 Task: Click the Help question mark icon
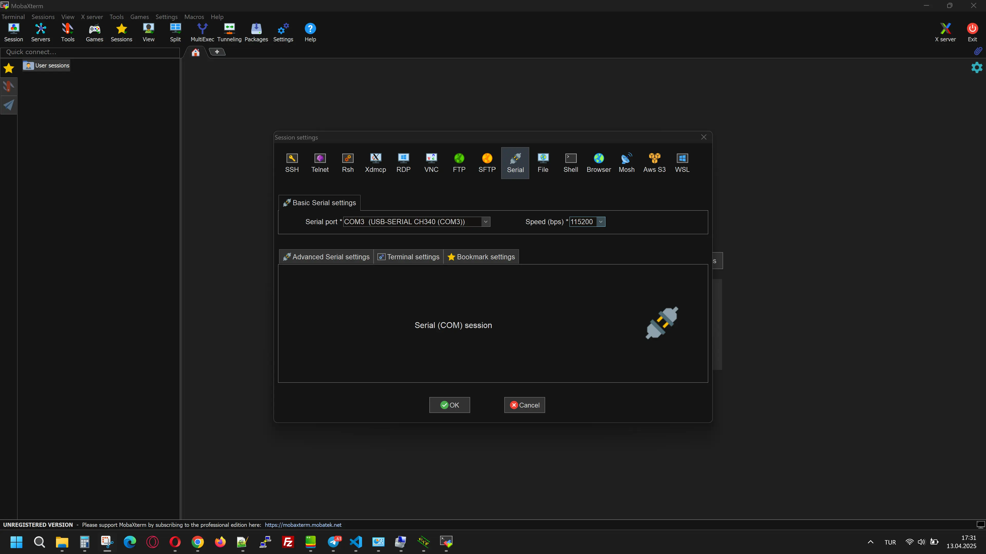click(310, 33)
